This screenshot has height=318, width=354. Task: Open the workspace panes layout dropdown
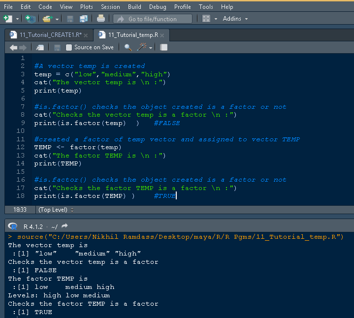click(x=209, y=19)
